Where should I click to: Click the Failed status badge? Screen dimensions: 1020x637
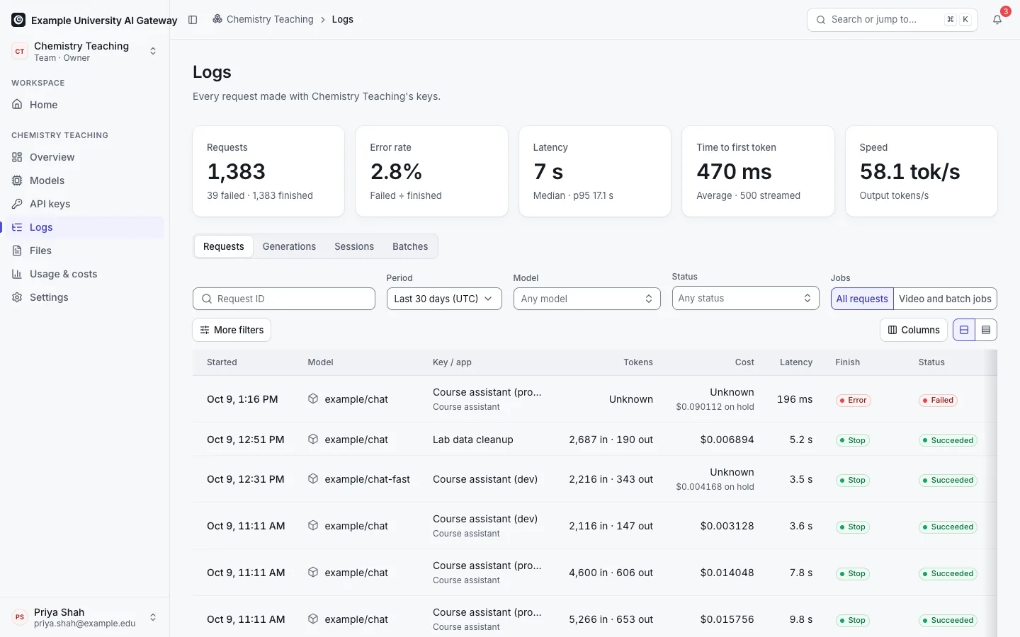pyautogui.click(x=939, y=400)
